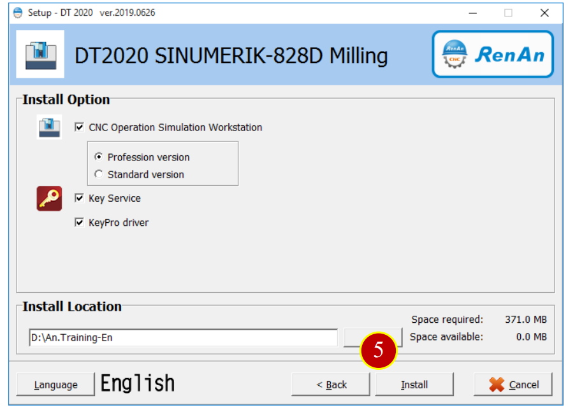The width and height of the screenshot is (568, 410).
Task: Close the setup window
Action: coord(544,13)
